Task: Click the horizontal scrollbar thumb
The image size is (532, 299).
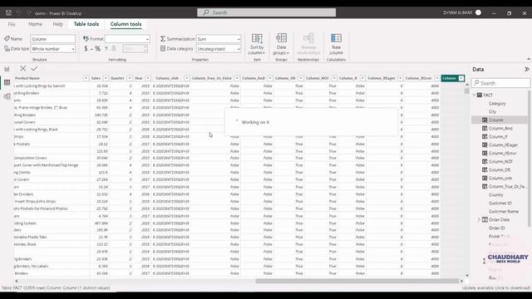Action: point(357,281)
